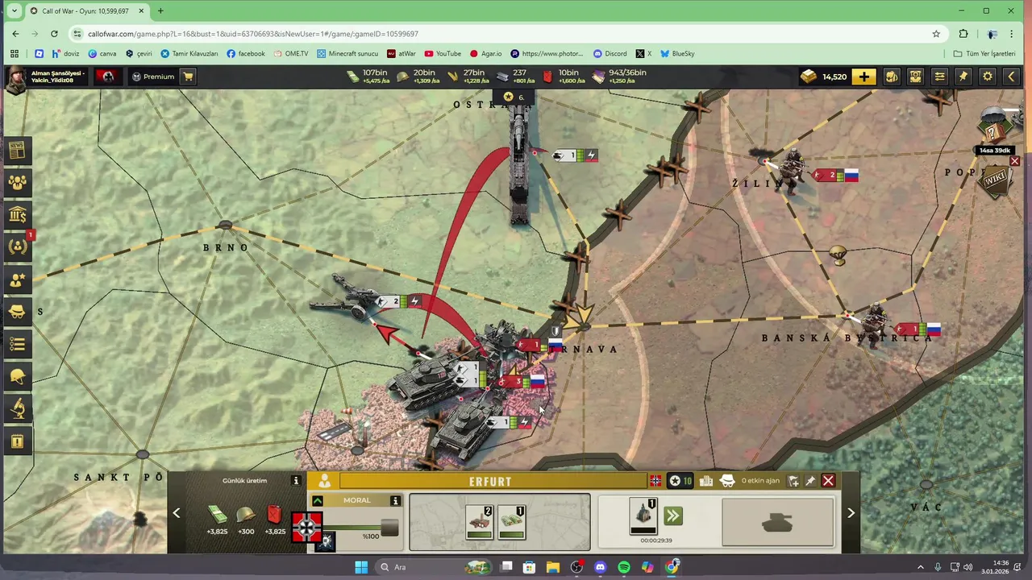This screenshot has width=1032, height=580.
Task: Open the bottom exclamation card icon in left sidebar
Action: pyautogui.click(x=17, y=441)
